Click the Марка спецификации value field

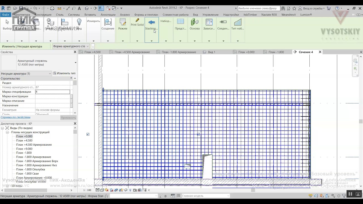point(52,92)
